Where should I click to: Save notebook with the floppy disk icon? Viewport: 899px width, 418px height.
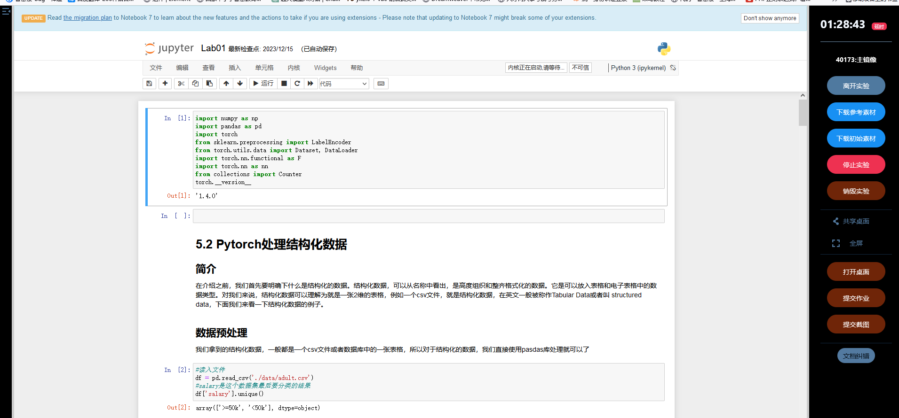pos(149,84)
